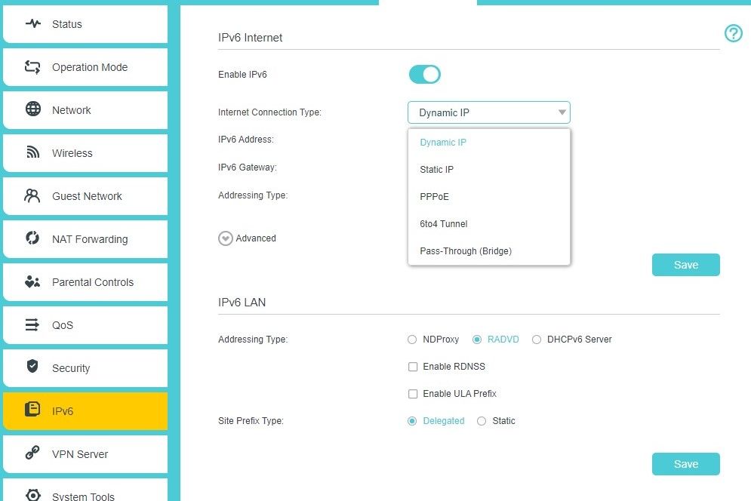Select 6to4 Tunnel from the dropdown list
Viewport: 751px width, 501px height.
coord(443,223)
